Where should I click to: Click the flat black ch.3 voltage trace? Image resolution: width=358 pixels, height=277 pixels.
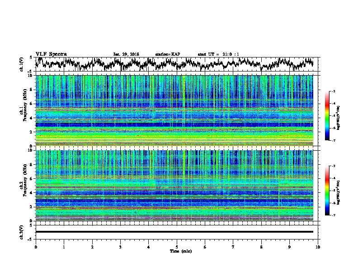click(x=174, y=232)
